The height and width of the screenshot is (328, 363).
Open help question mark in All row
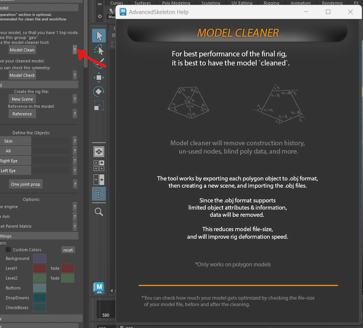point(75,151)
